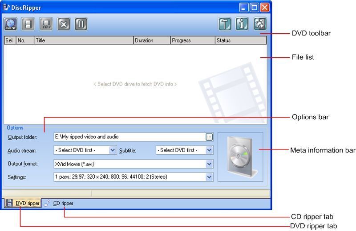The width and height of the screenshot is (356, 231).
Task: Click the DVD case artwork thumbnail
Action: [240, 157]
